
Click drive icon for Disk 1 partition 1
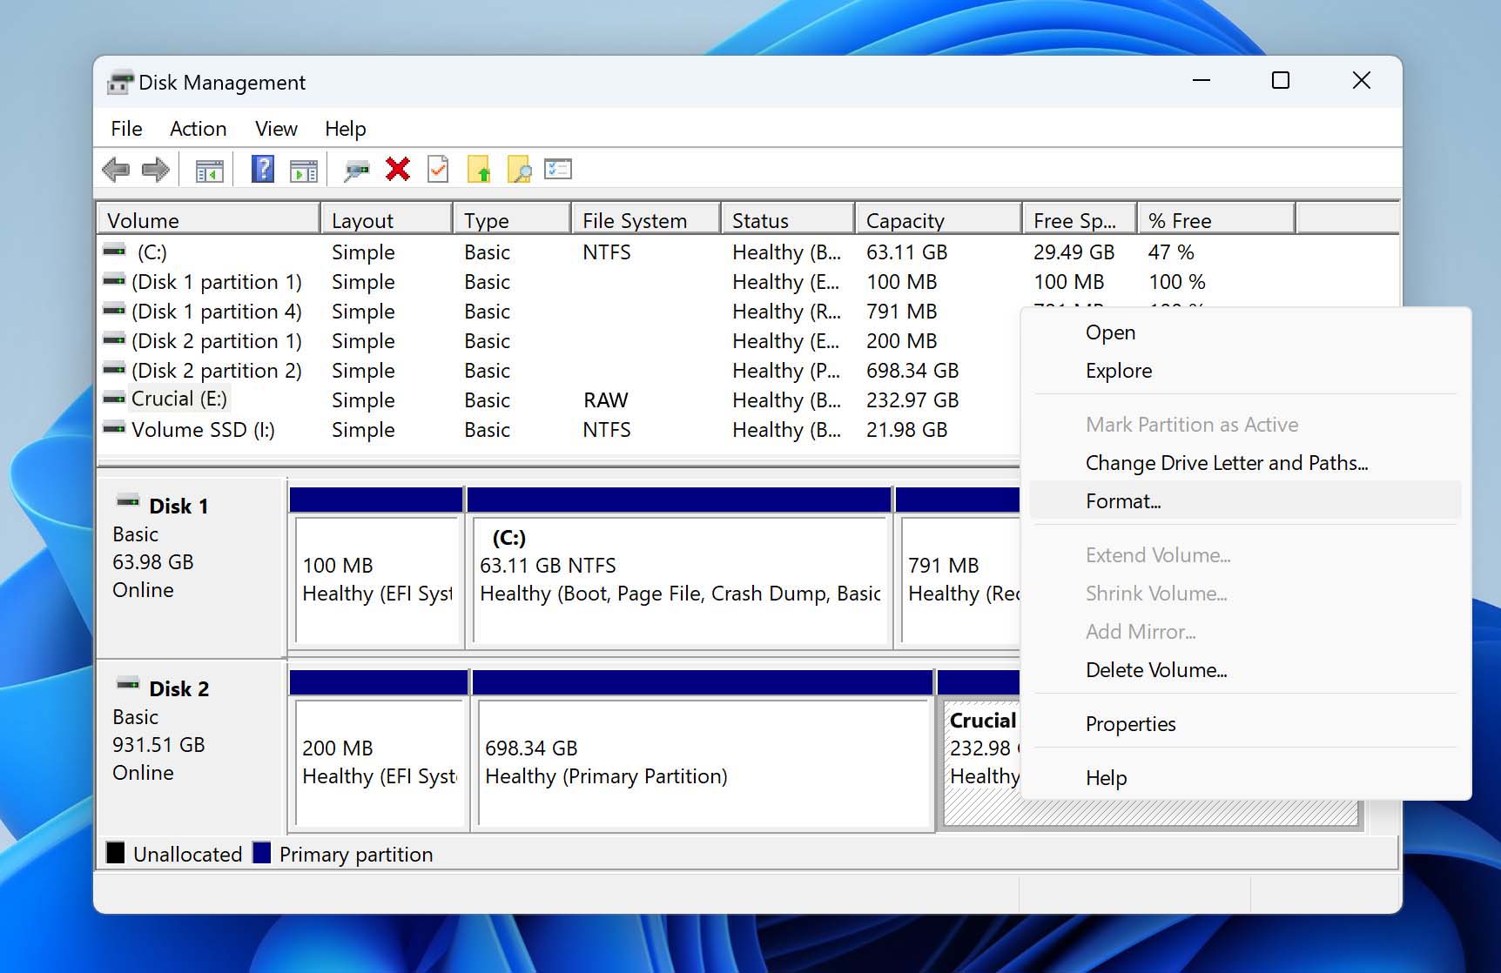point(114,280)
